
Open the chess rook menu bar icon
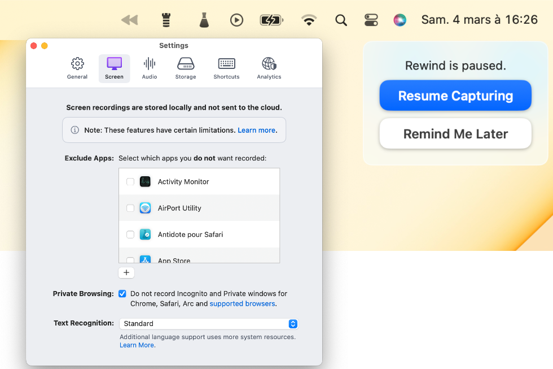tap(166, 20)
